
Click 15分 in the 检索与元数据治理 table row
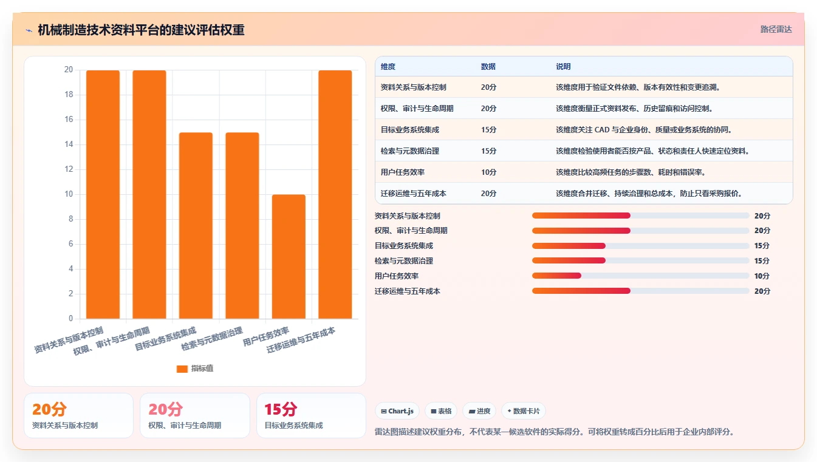[x=488, y=151]
